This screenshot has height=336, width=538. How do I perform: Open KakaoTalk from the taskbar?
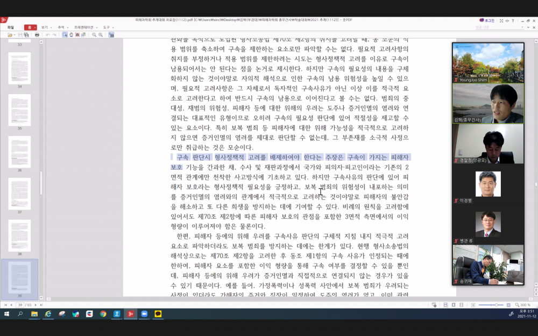click(158, 313)
